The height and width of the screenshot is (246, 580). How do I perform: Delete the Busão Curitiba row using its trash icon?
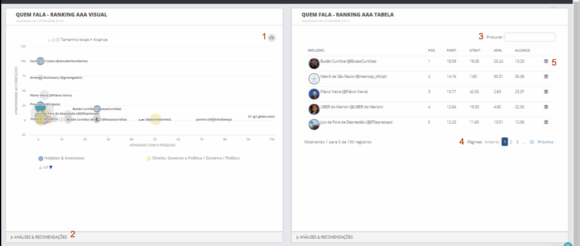tap(546, 61)
